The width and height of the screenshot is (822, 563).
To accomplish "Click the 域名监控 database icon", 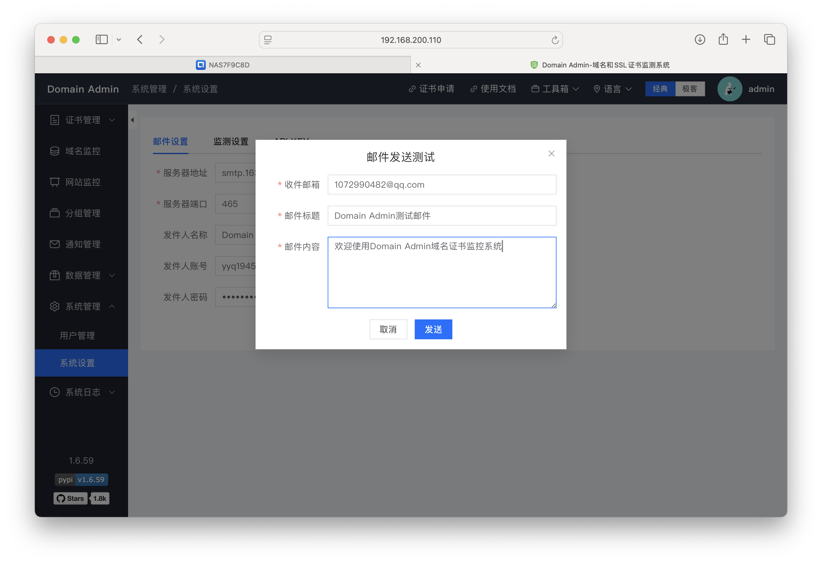I will pyautogui.click(x=54, y=151).
